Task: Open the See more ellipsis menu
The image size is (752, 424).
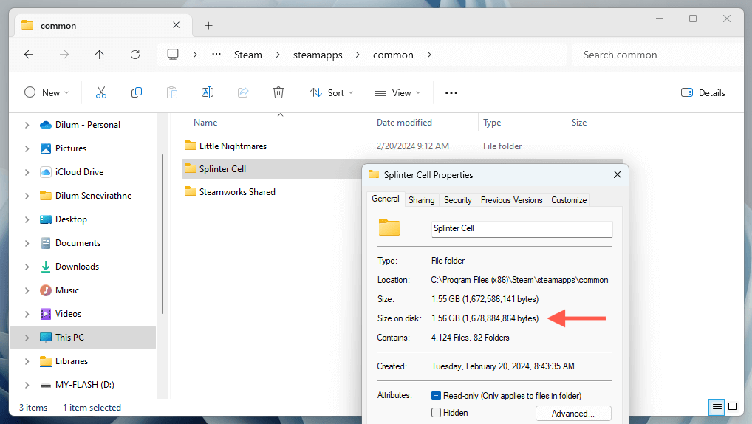Action: coord(451,92)
